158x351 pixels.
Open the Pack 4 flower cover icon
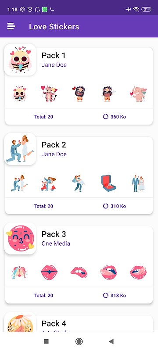point(20,322)
